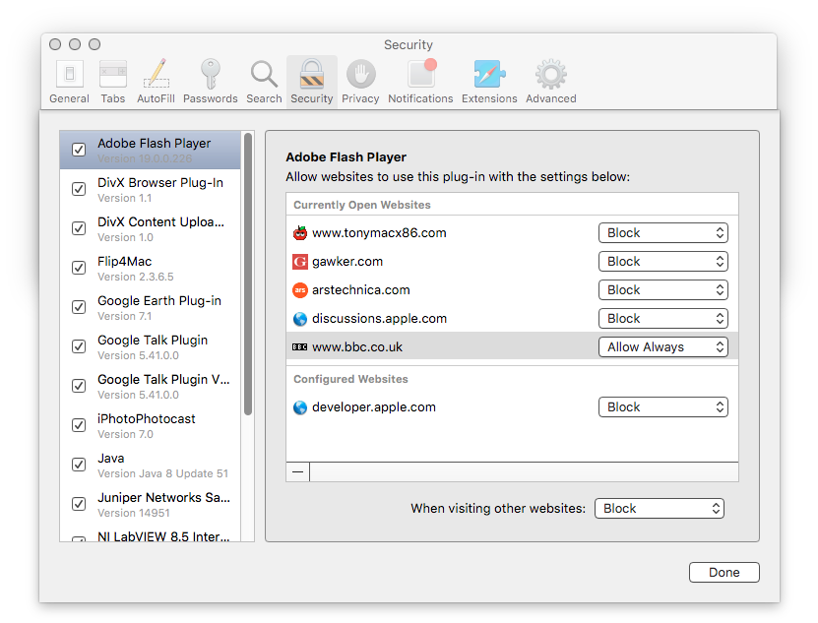The width and height of the screenshot is (818, 623).
Task: Open policy dropdown for discussions.apple.com
Action: pos(663,319)
